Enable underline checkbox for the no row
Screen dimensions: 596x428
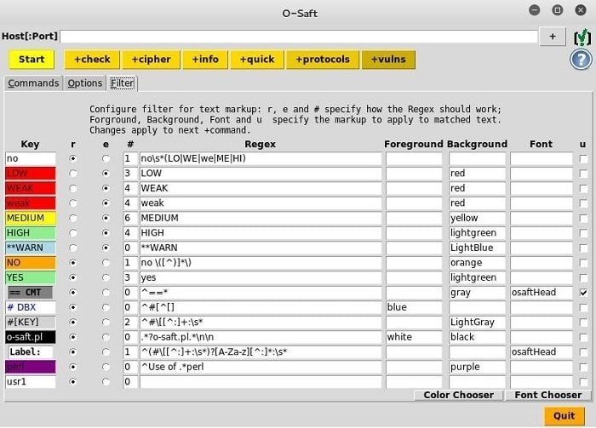click(583, 159)
